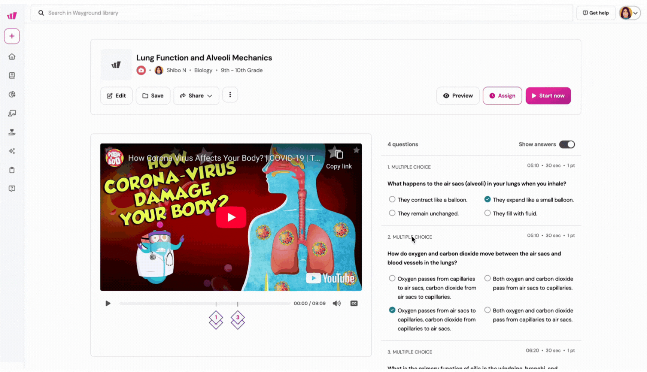Screen dimensions: 647x372
Task: Go to Home via the sidebar house icon
Action: pyautogui.click(x=12, y=57)
